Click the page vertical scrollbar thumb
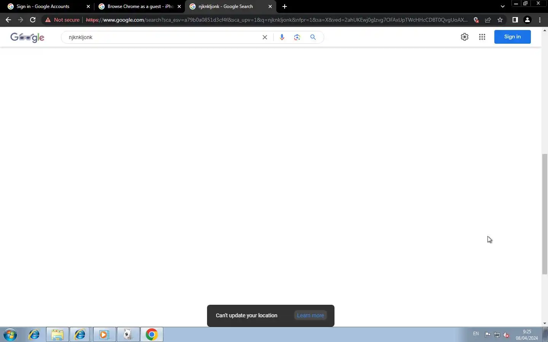The image size is (548, 342). click(x=545, y=214)
